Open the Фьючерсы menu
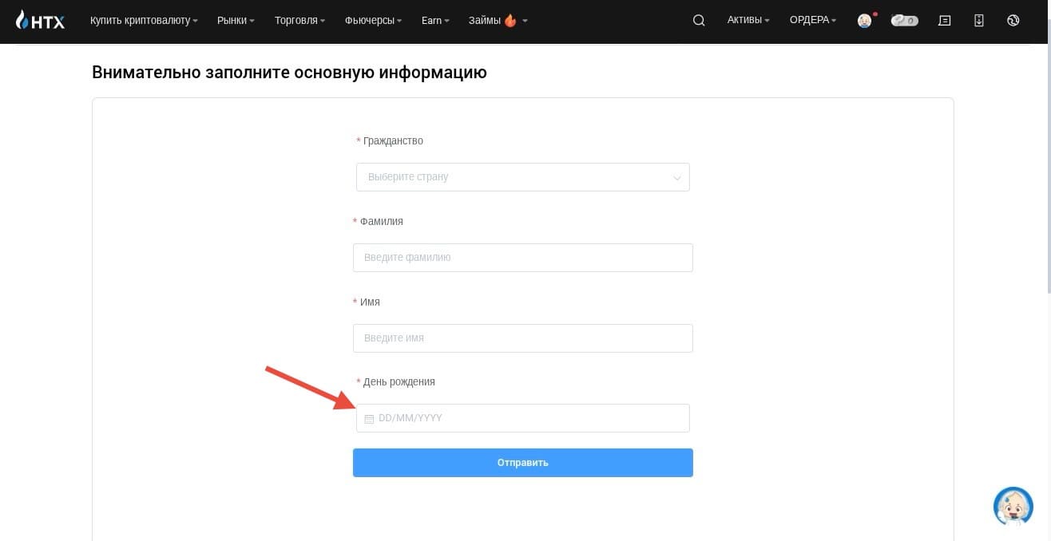 [373, 21]
